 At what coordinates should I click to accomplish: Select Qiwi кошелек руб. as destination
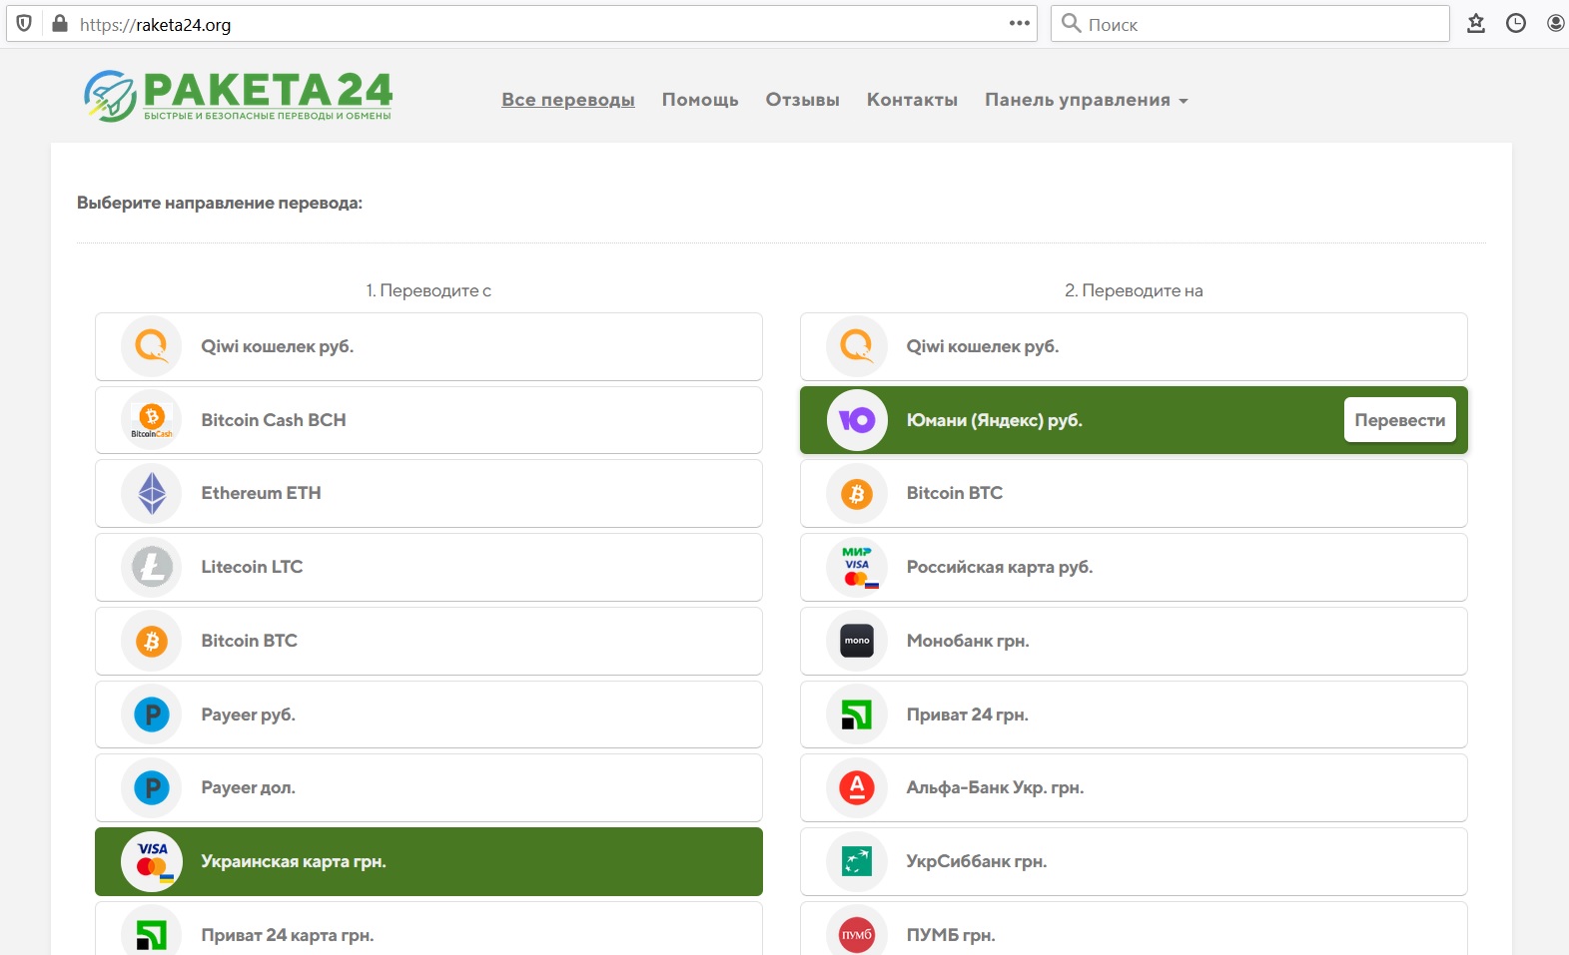[x=1134, y=346]
